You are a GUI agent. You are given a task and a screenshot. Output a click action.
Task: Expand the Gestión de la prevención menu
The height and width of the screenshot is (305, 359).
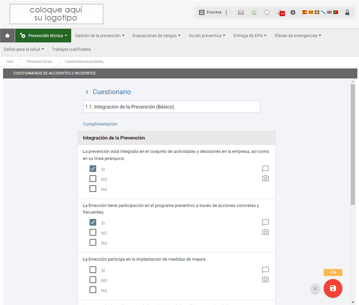tap(100, 36)
